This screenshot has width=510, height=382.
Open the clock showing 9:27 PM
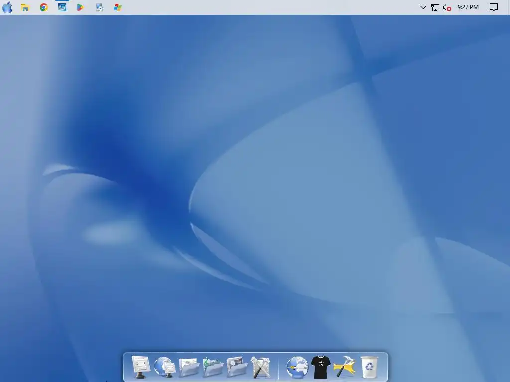[468, 7]
